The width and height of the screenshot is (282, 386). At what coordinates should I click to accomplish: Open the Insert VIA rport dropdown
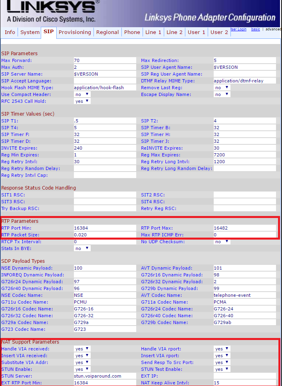222,356
